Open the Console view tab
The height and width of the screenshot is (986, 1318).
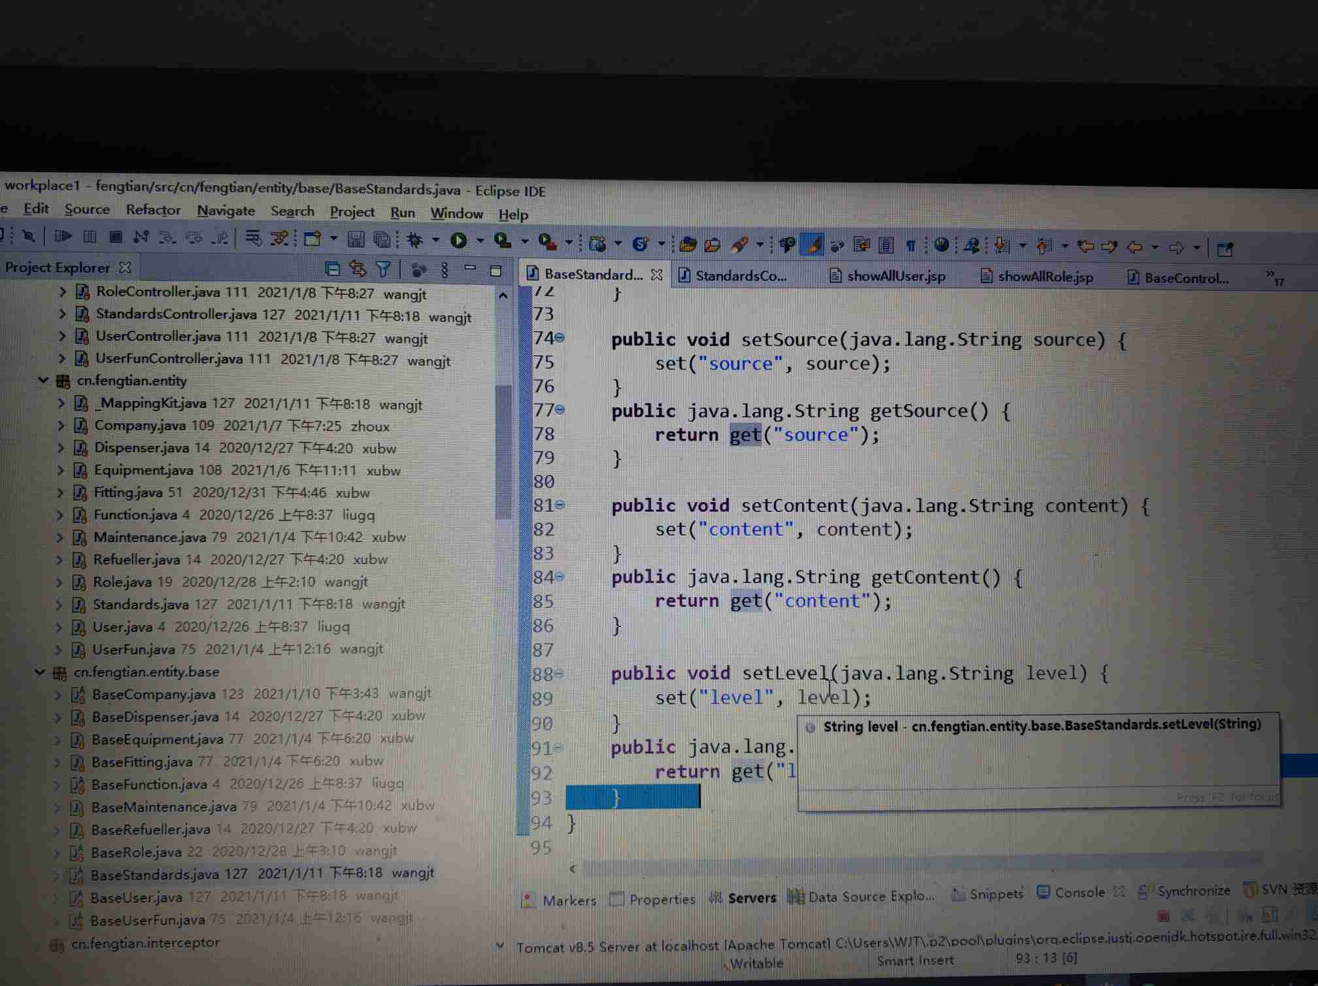point(1079,892)
